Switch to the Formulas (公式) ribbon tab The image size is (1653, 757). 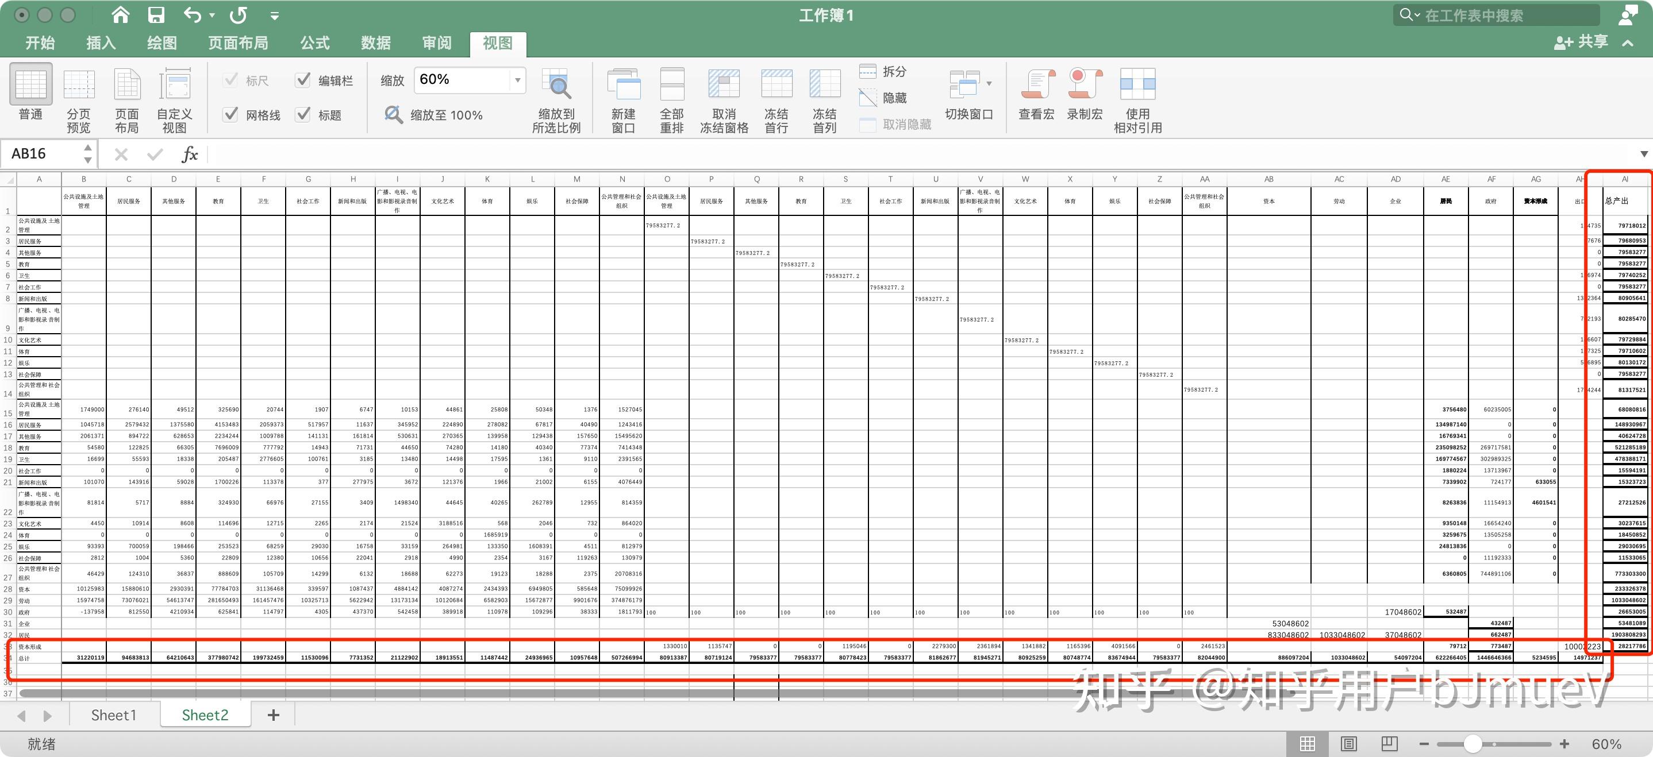[x=314, y=43]
